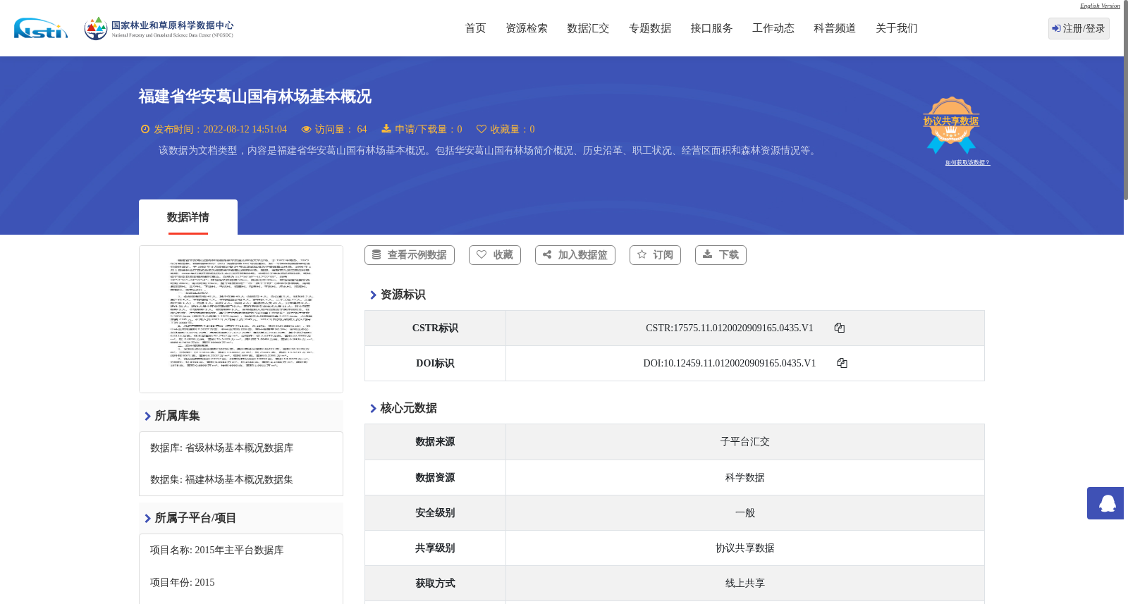Click the download icon beside 申请/下载量
The image size is (1128, 604).
(386, 128)
